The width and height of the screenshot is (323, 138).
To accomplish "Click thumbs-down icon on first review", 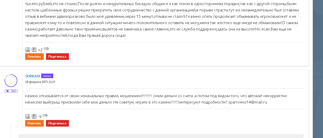I will [34, 50].
